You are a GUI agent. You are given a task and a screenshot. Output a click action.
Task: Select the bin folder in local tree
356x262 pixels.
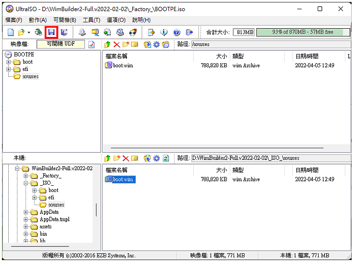pyautogui.click(x=43, y=234)
